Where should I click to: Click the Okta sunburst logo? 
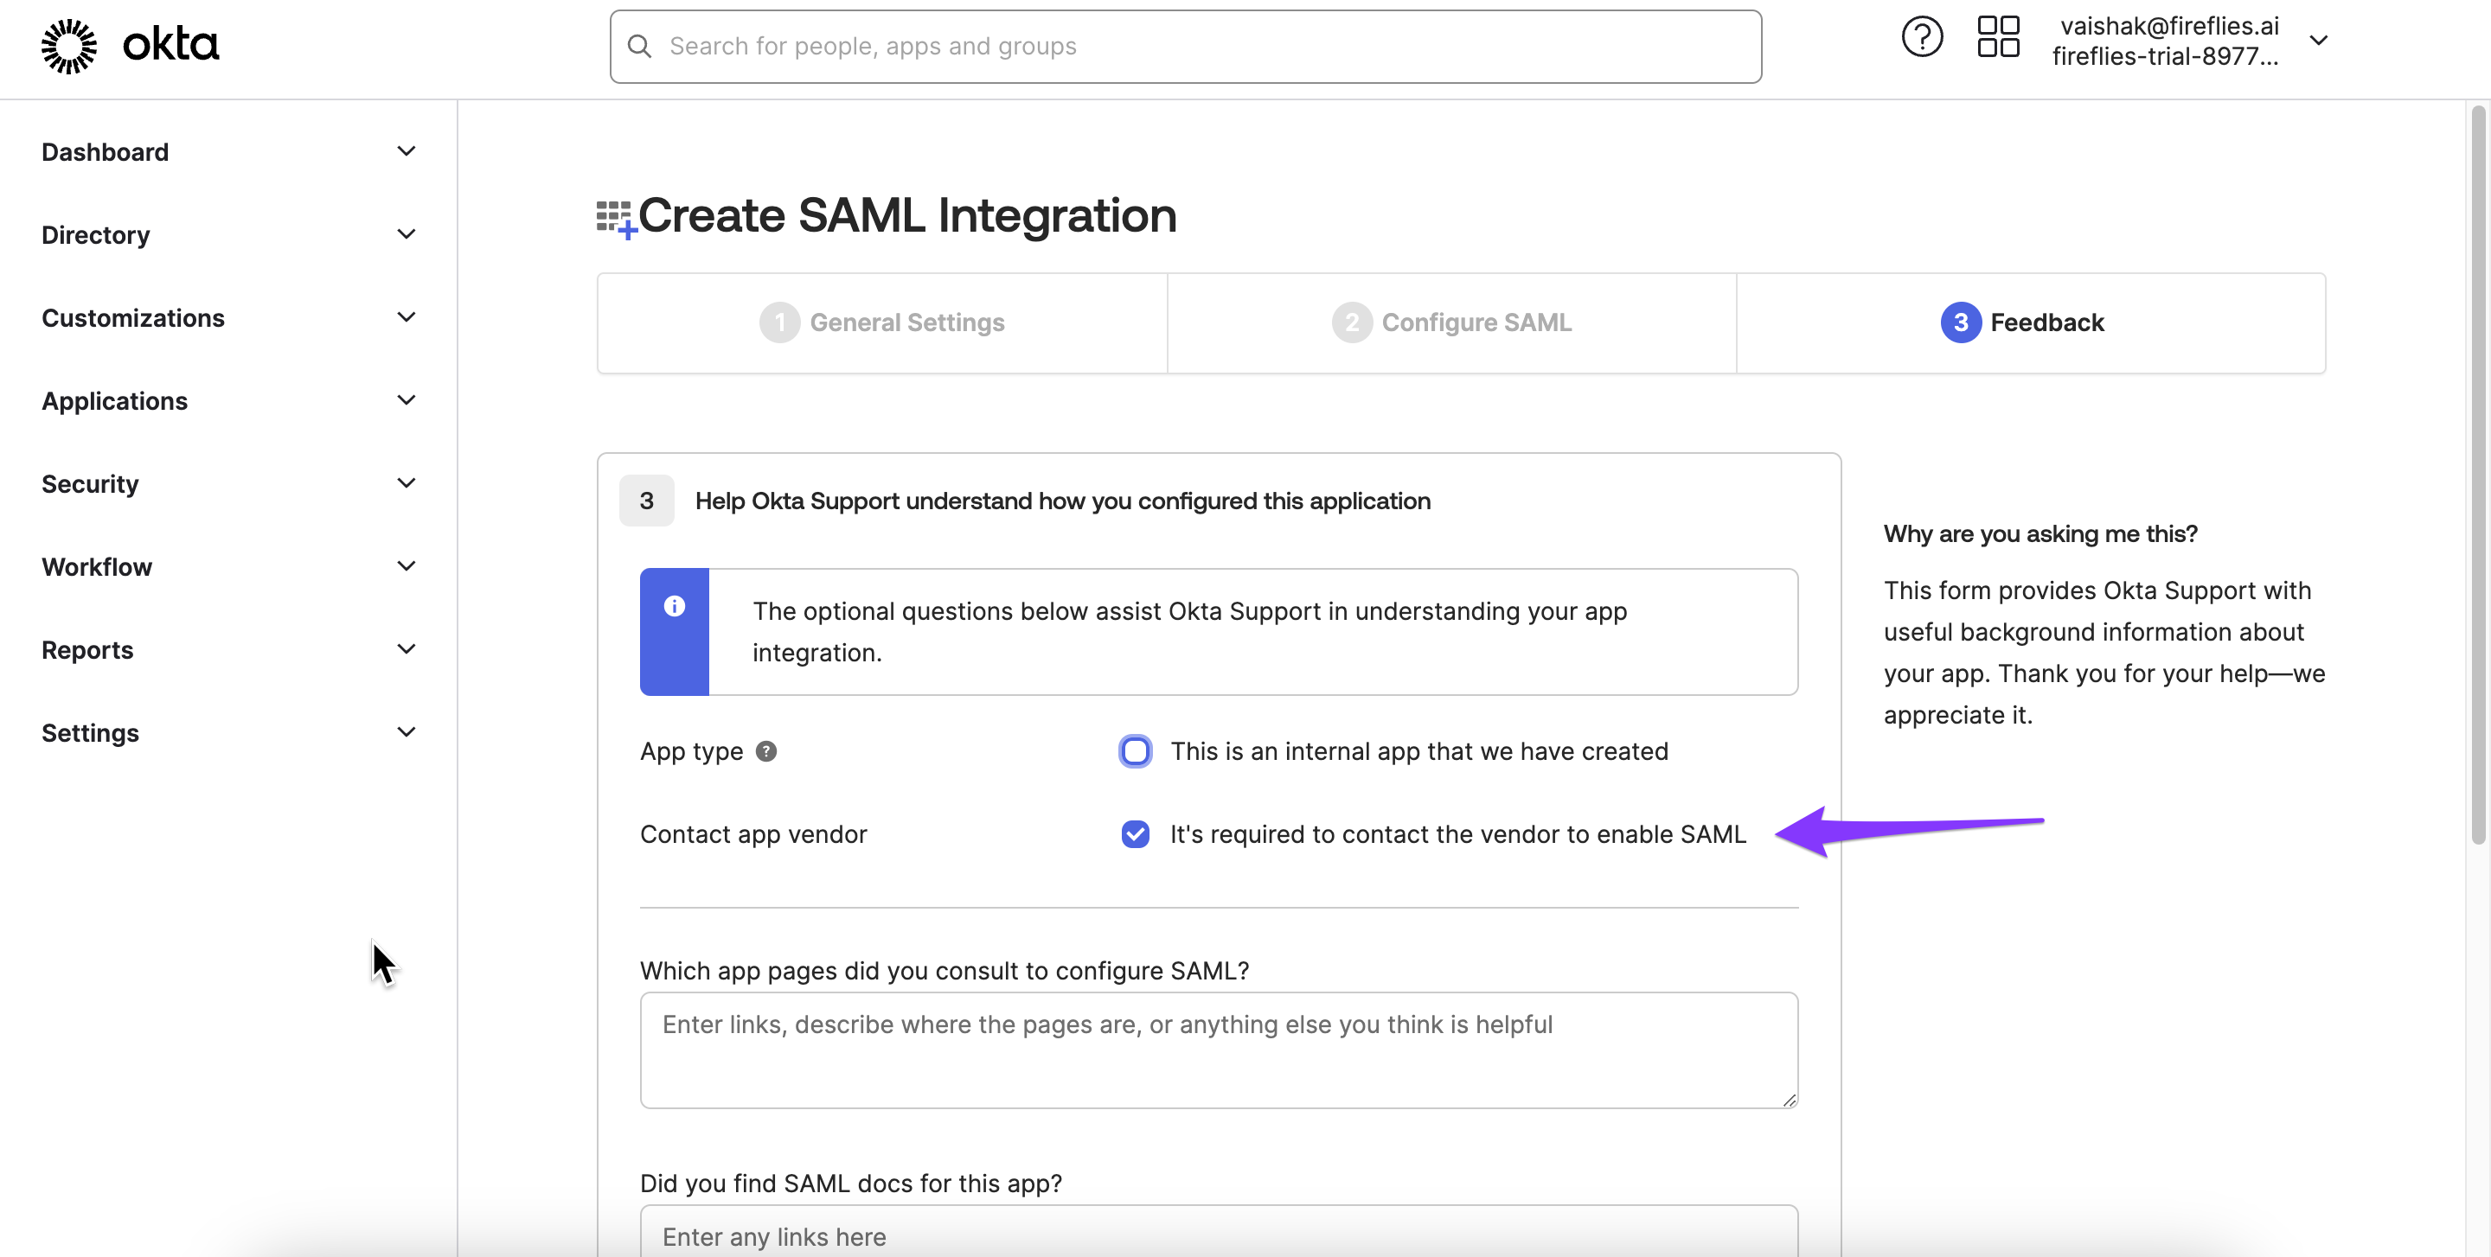tap(68, 46)
